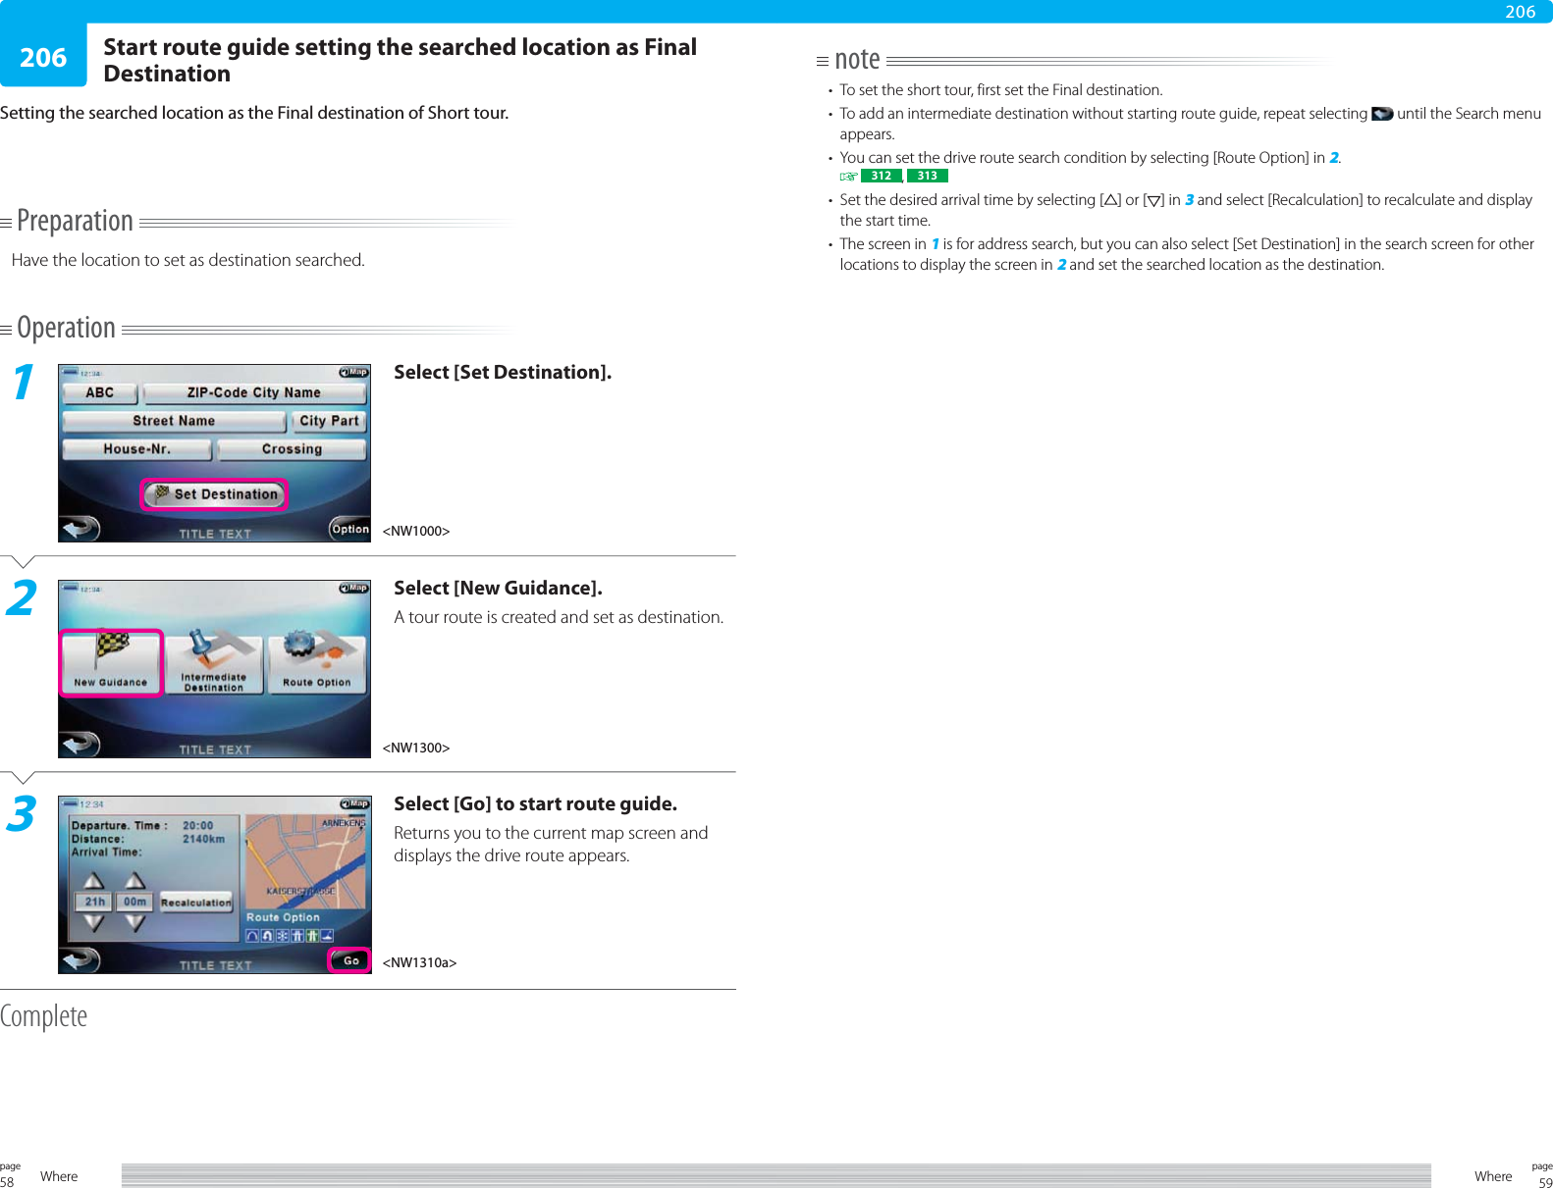Tap the Option button on NW1000 screen

pos(350,530)
